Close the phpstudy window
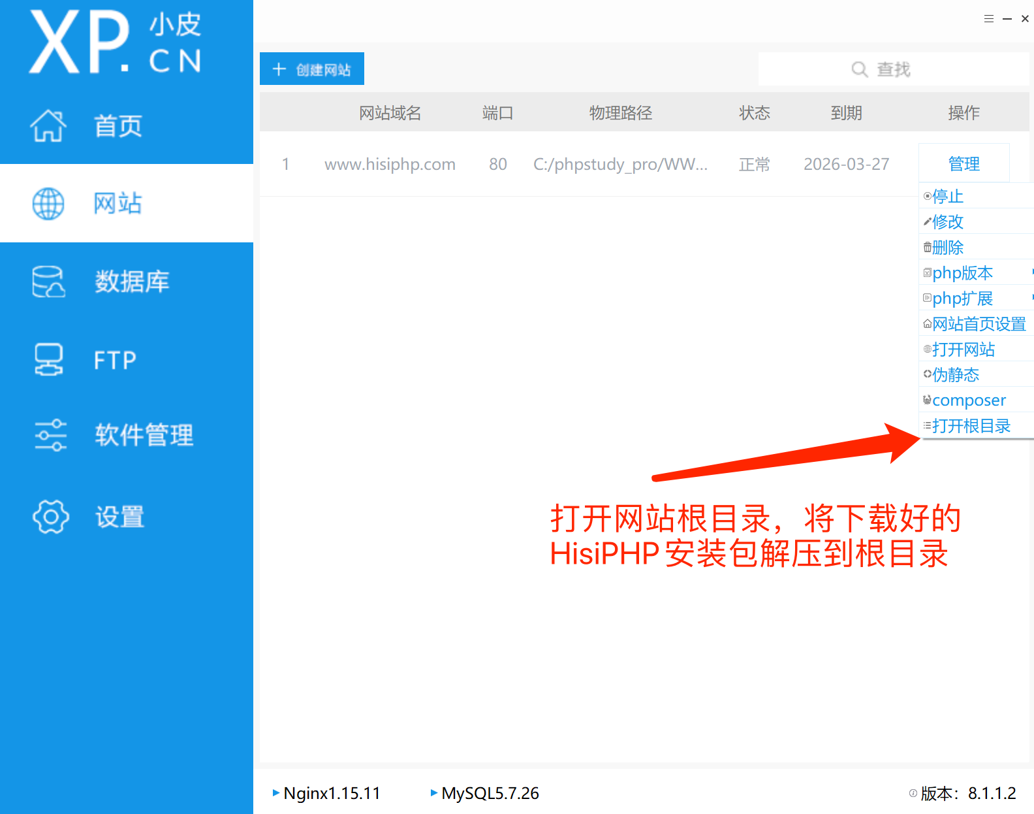Image resolution: width=1034 pixels, height=814 pixels. pos(1026,19)
